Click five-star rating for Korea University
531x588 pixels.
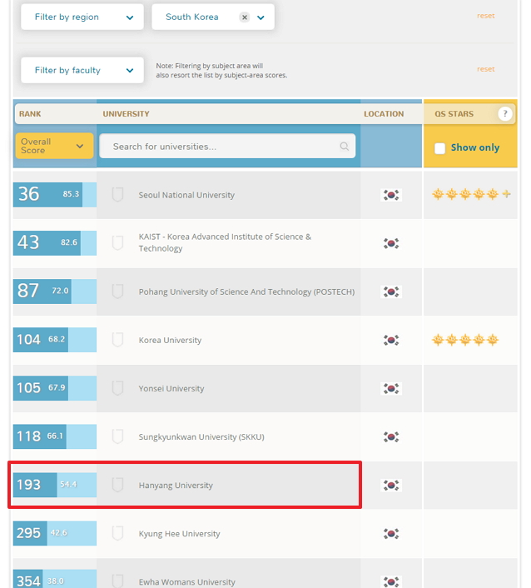(x=465, y=340)
